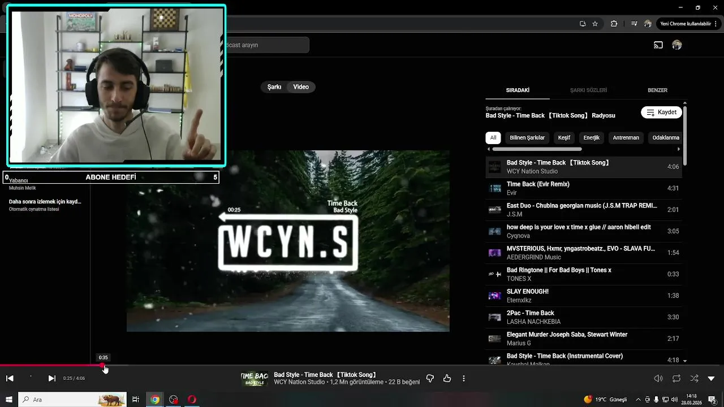Screen dimensions: 724x407
Task: Click the 2Pac - Time Back thumbnail
Action: coord(495,317)
